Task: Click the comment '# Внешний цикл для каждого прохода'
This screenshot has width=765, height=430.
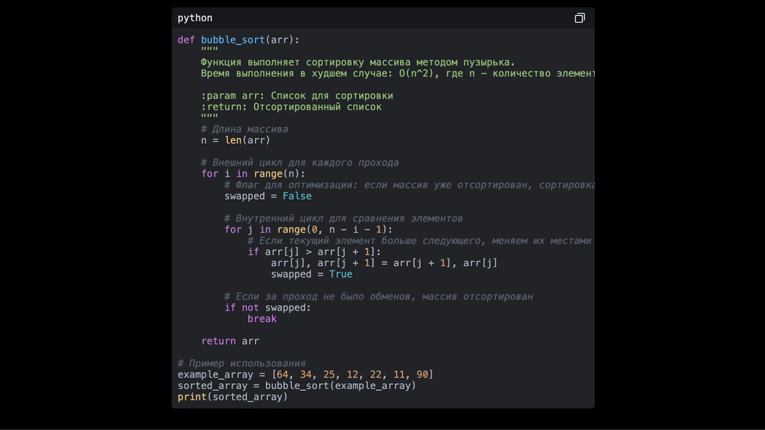Action: (300, 163)
